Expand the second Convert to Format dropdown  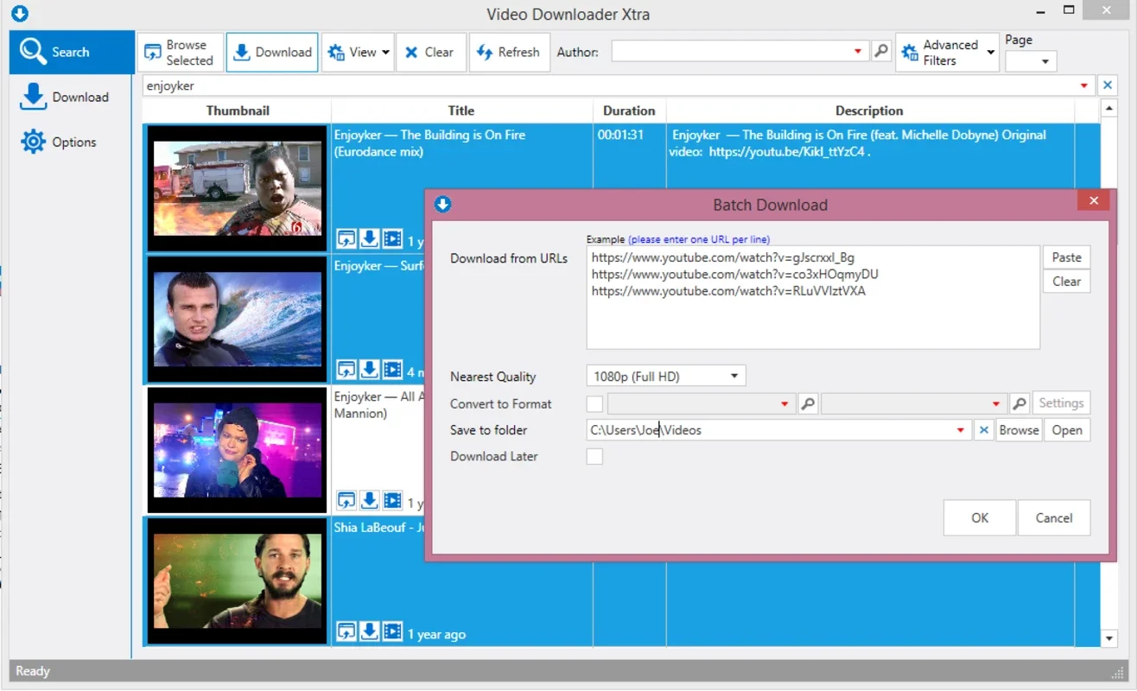(x=996, y=403)
